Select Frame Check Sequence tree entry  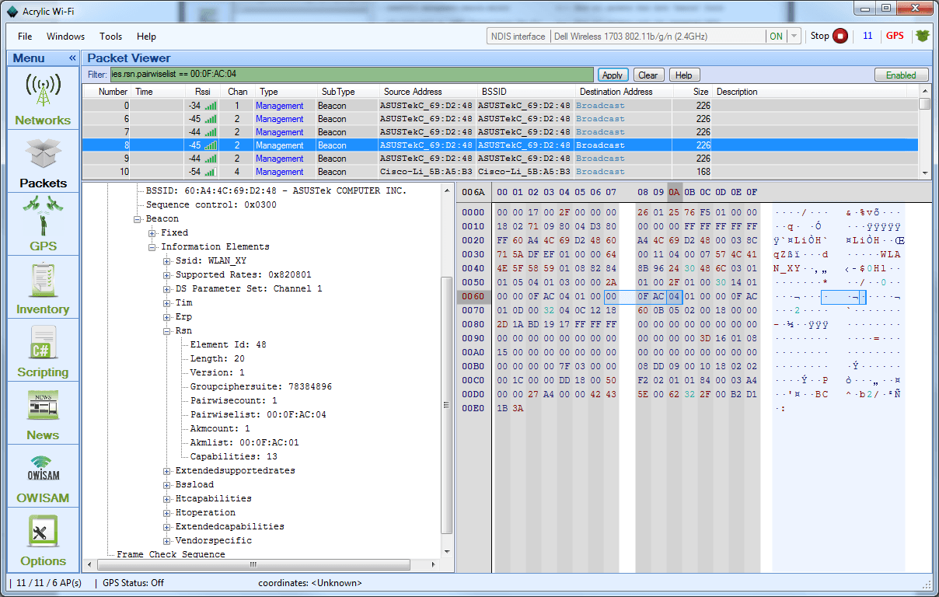point(170,555)
